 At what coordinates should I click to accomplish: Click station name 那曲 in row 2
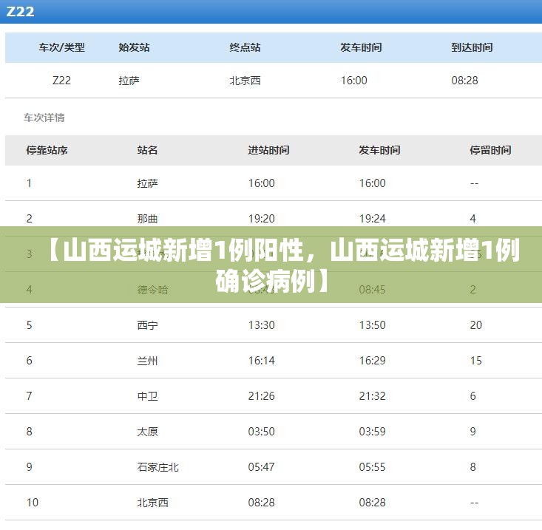[147, 219]
